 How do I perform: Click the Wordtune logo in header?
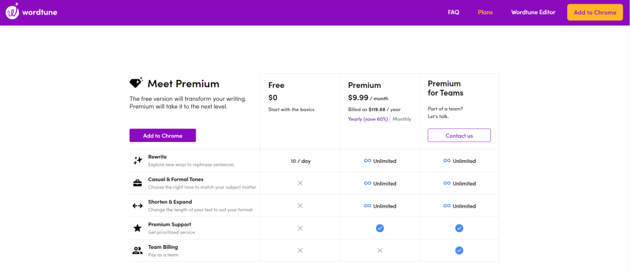click(x=31, y=11)
